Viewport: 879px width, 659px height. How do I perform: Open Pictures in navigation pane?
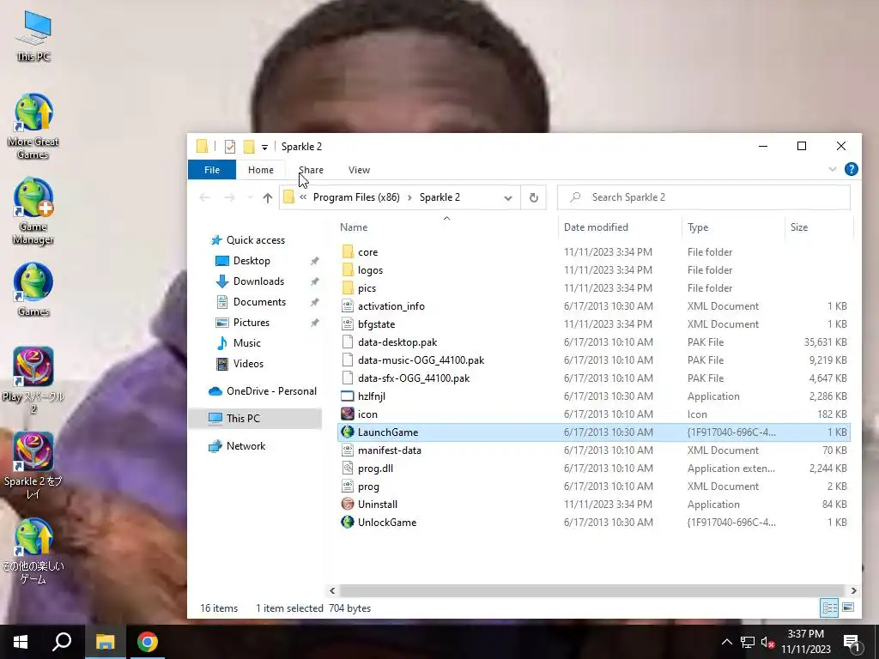[252, 323]
